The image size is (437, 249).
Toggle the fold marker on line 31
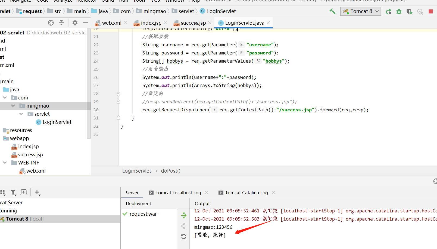coord(118,118)
